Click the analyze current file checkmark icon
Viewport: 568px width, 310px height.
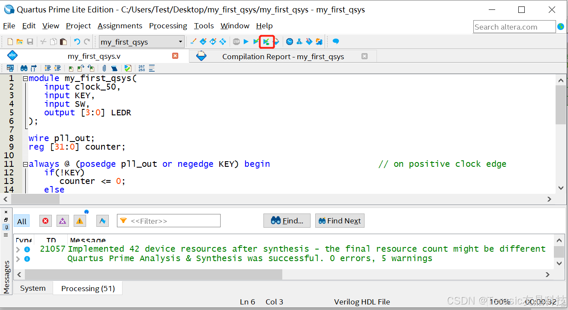pyautogui.click(x=128, y=68)
